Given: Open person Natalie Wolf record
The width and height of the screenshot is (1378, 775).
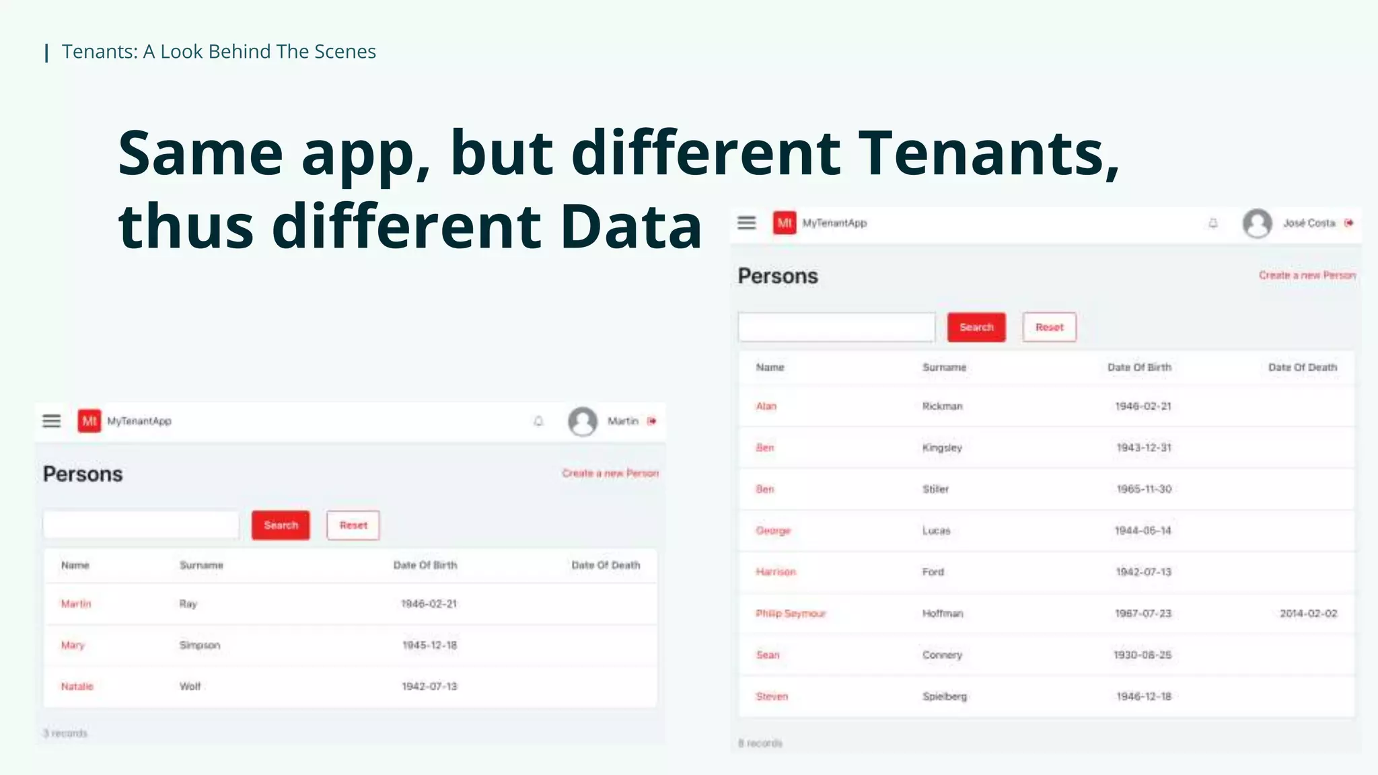Looking at the screenshot, I should [77, 686].
